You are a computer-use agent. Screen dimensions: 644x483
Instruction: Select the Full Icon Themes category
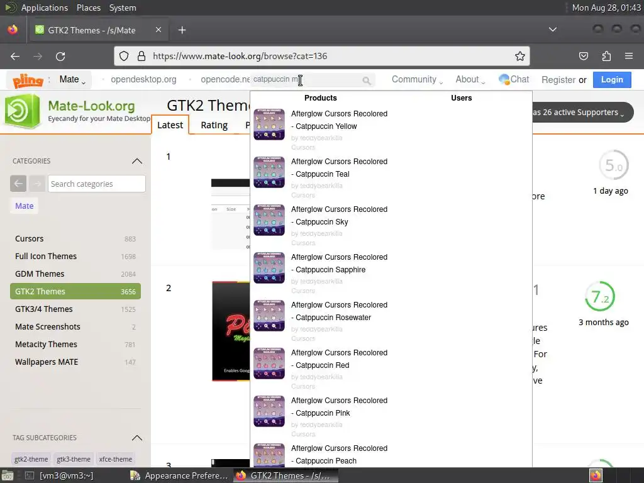tap(75, 257)
